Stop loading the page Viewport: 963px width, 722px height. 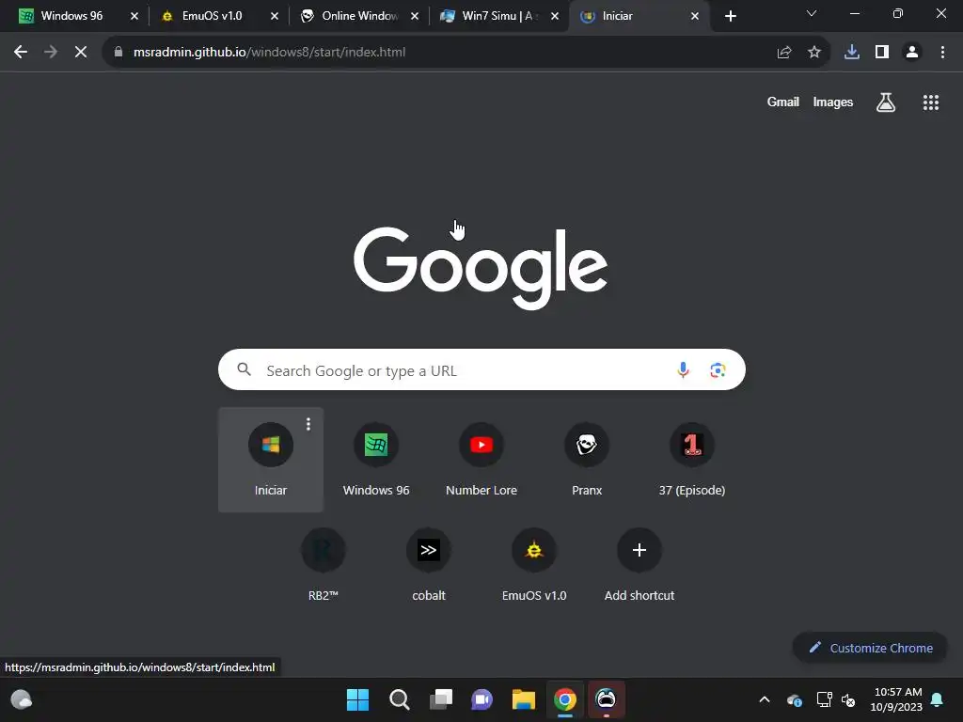[x=81, y=53]
